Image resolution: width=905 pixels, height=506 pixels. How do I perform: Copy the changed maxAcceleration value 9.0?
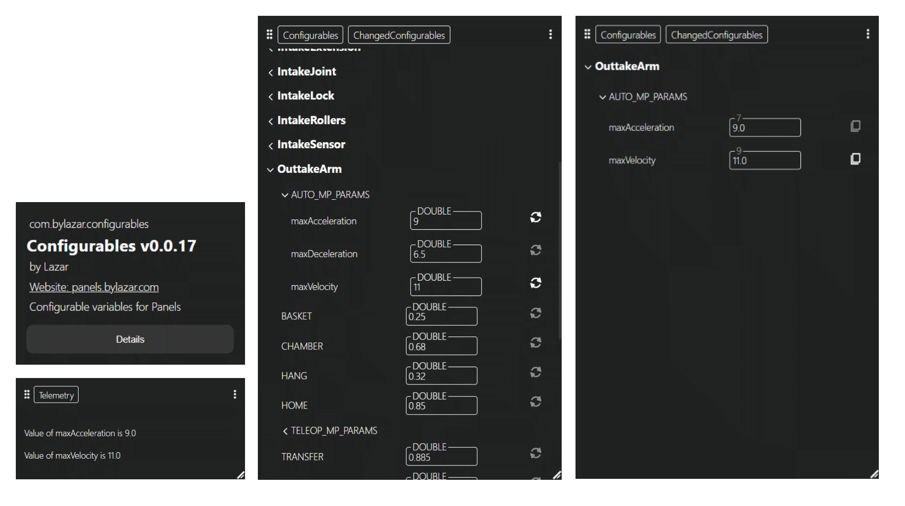pos(856,126)
